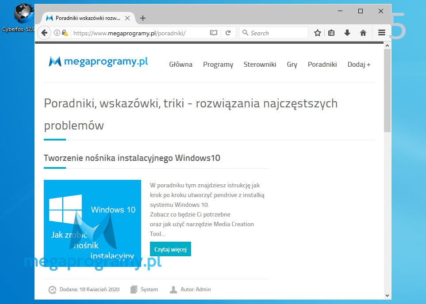
Task: Select the Poradniki wskazówki browser tab
Action: 88,18
